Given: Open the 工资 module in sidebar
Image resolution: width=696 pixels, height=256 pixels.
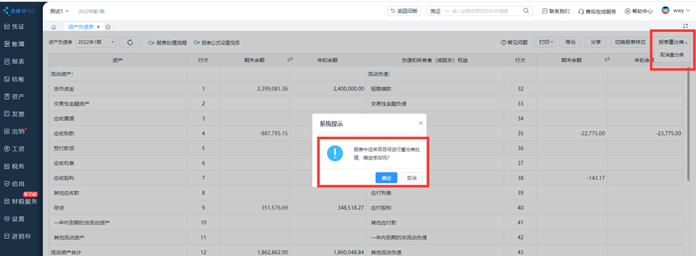Looking at the screenshot, I should (14, 149).
